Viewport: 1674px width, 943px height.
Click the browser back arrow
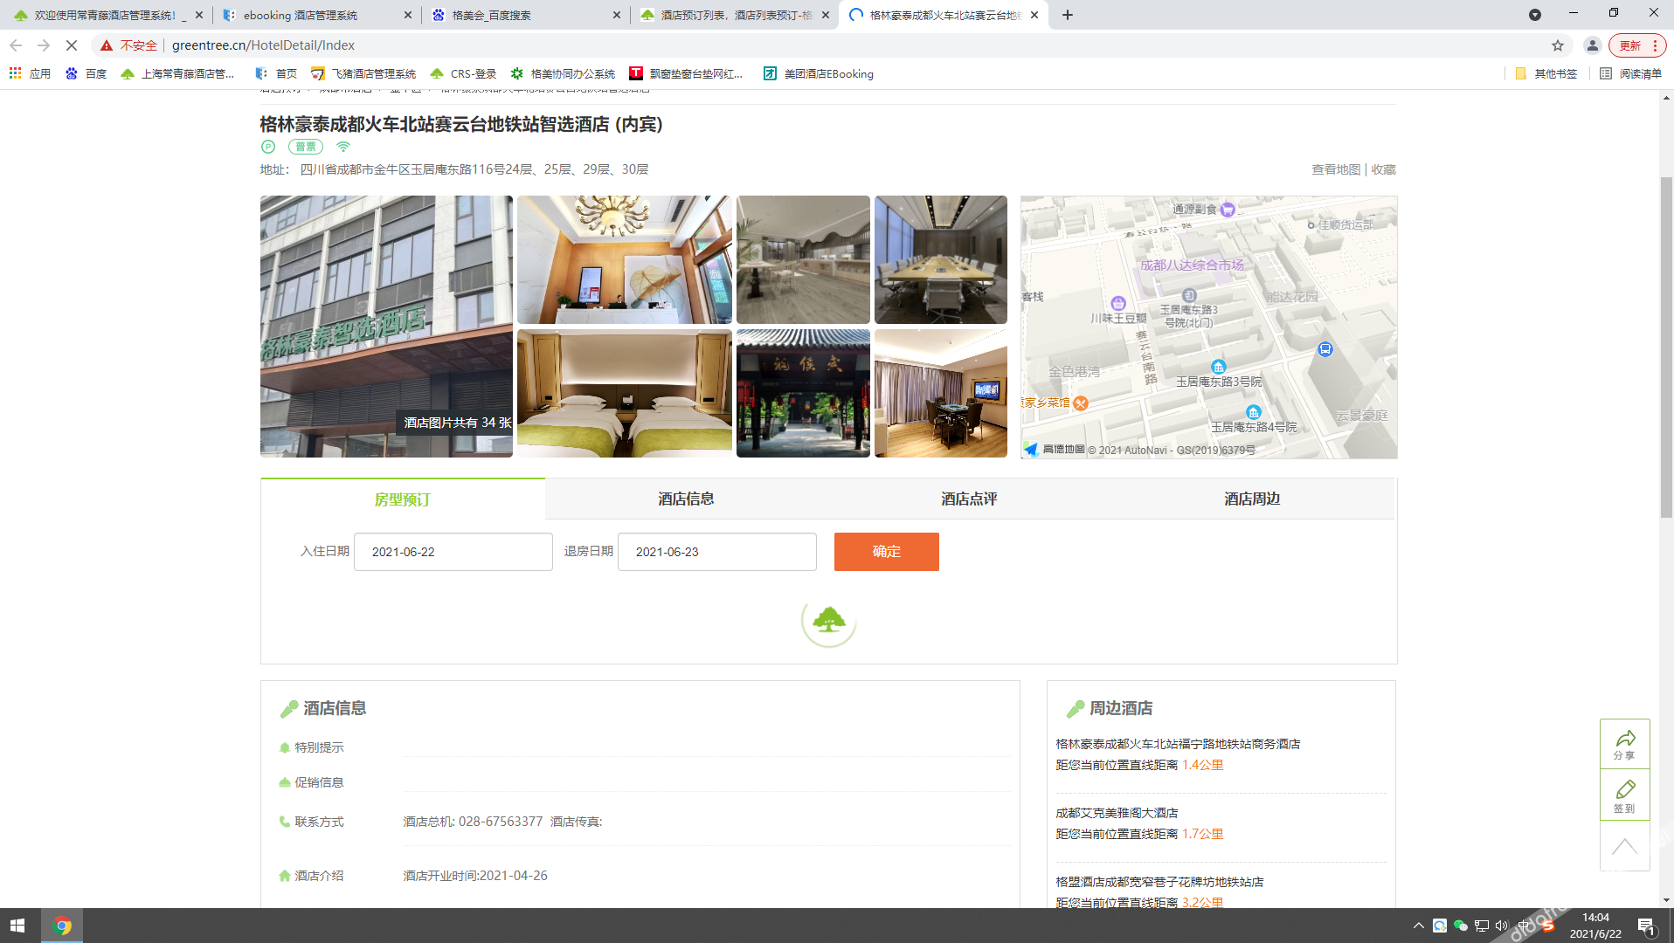coord(16,45)
